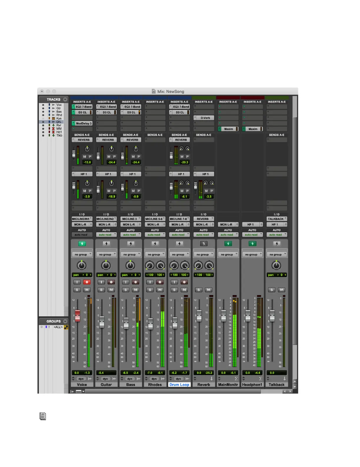
Task: Click the Reverb track's crossed-out lightning icon
Action: click(x=204, y=244)
